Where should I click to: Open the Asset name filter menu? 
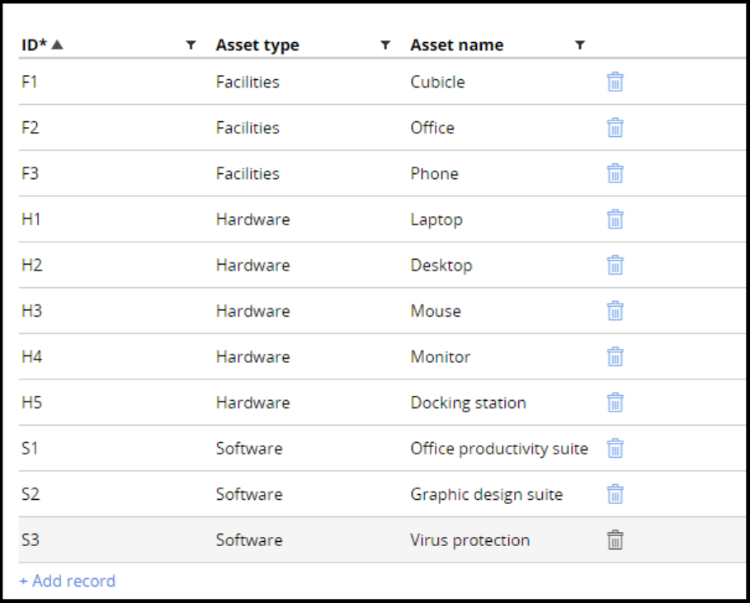pyautogui.click(x=579, y=45)
